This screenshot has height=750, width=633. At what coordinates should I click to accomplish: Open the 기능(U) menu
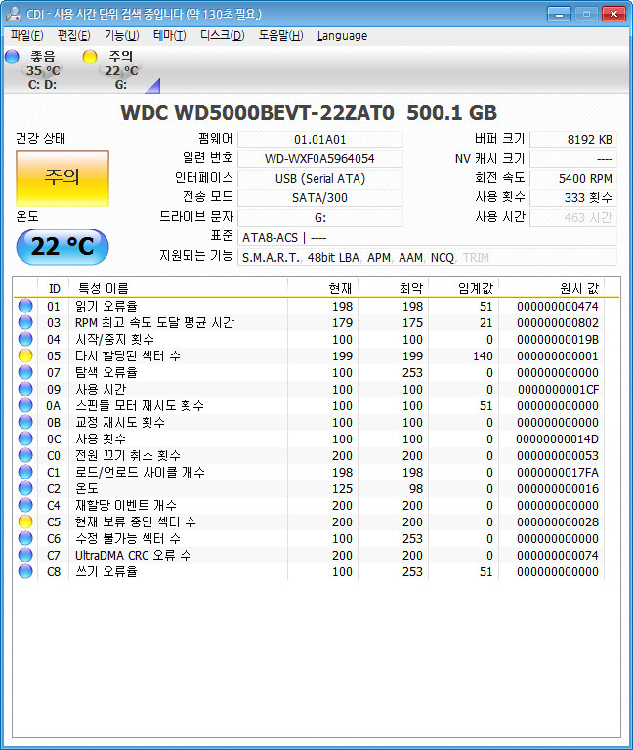pyautogui.click(x=121, y=36)
